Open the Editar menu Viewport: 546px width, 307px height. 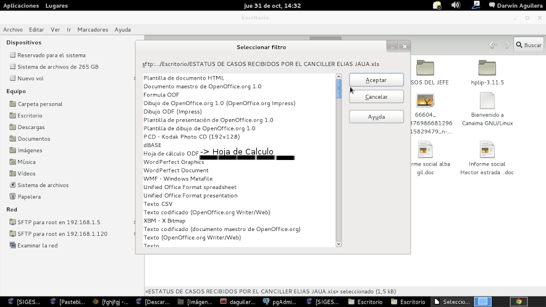[36, 30]
